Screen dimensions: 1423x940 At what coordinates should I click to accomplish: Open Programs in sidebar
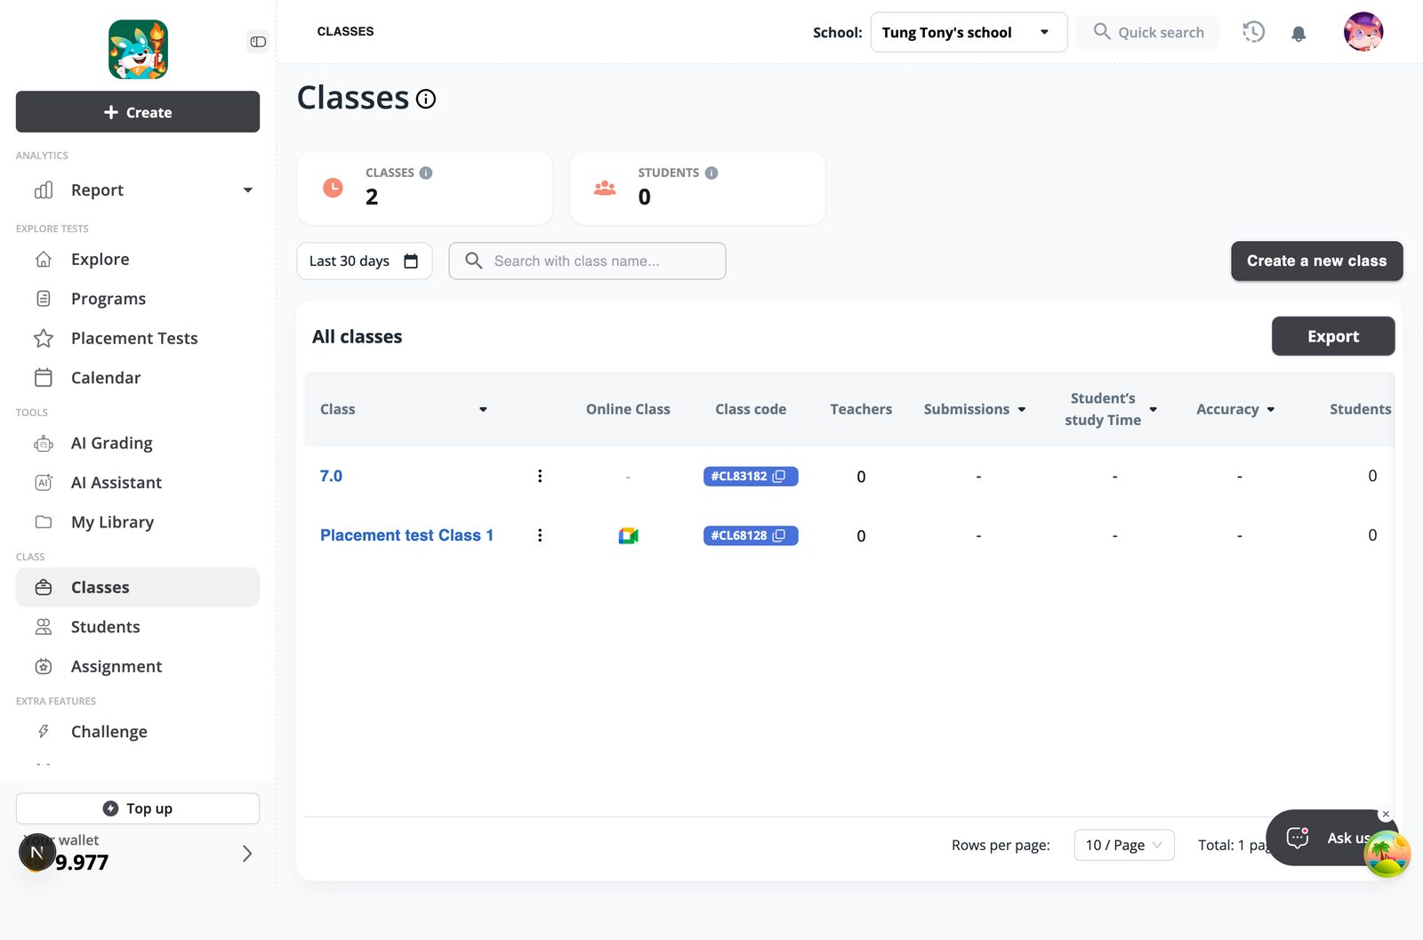tap(138, 299)
